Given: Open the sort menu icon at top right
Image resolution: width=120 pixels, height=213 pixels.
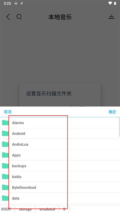Looking at the screenshot, I should pos(111,17).
